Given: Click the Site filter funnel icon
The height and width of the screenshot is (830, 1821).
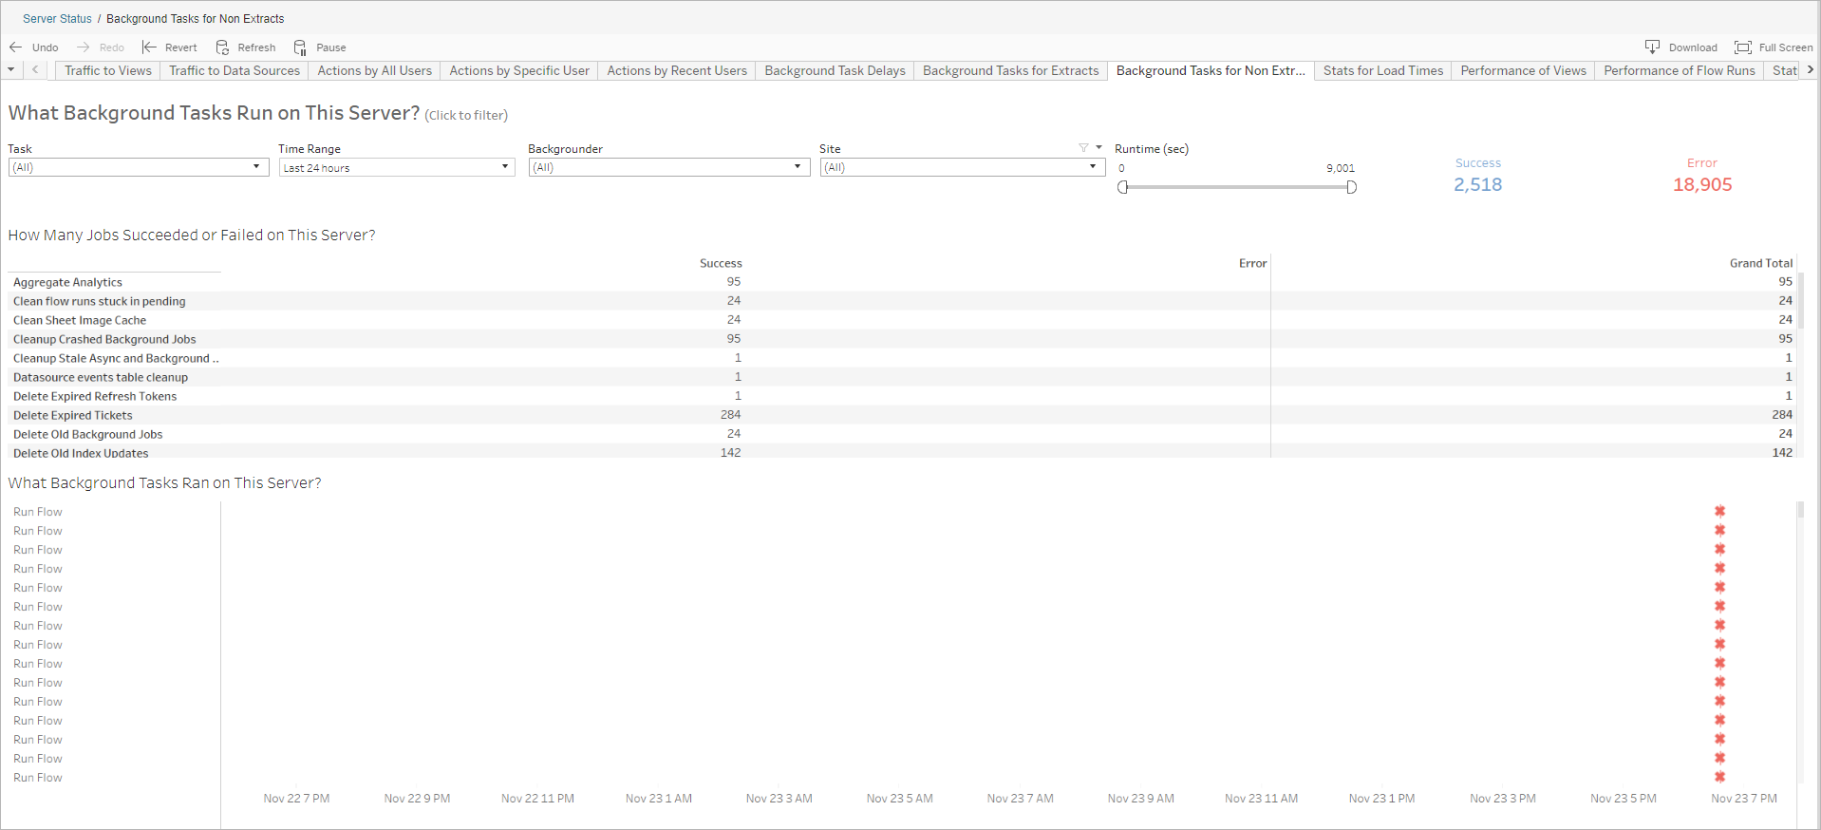Looking at the screenshot, I should [1083, 148].
